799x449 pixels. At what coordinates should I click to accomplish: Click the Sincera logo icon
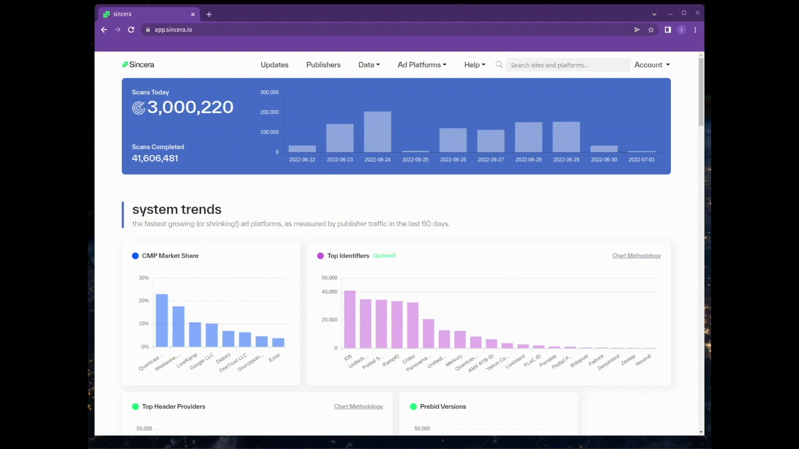point(125,64)
